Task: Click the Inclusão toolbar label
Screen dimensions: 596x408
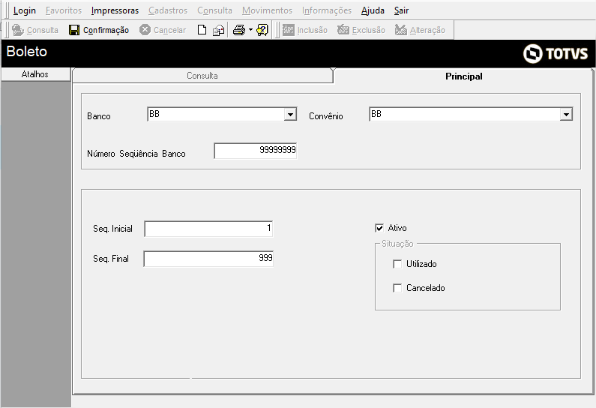Action: click(313, 30)
